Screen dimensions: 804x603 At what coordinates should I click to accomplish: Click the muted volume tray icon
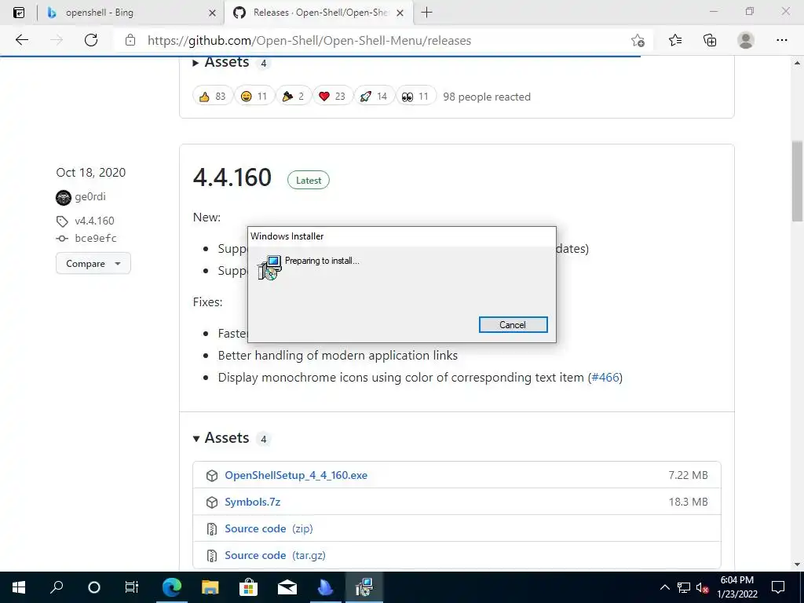(x=703, y=587)
